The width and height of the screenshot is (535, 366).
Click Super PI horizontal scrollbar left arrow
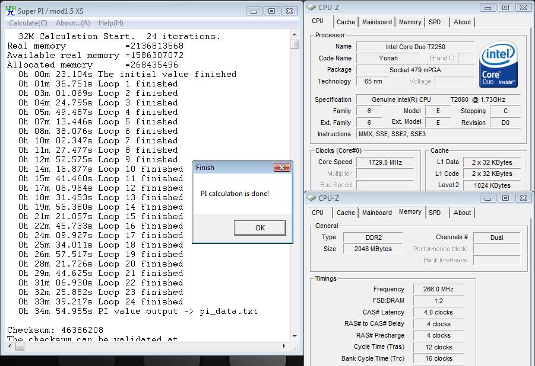[x=10, y=346]
